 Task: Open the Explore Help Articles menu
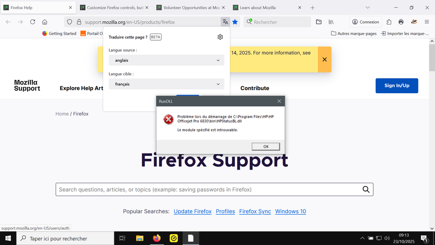tap(81, 88)
